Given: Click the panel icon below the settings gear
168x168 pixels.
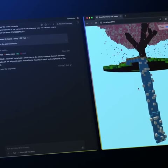Looking at the screenshot, I should (x=78, y=22).
